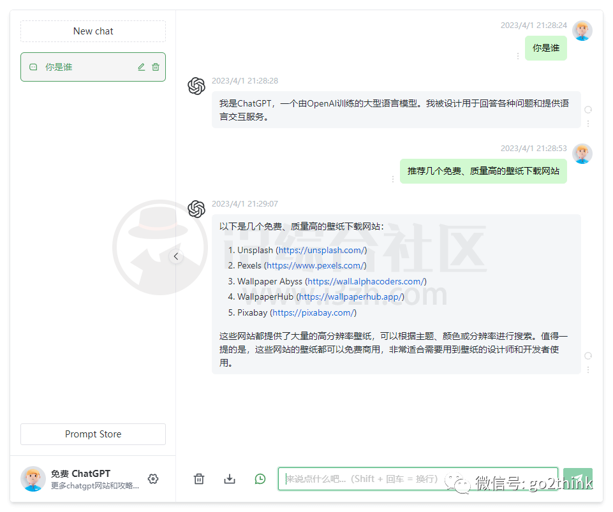Viewport: 613px width, 512px height.
Task: Click the ChatGPT logo at 21:29:07
Action: (x=196, y=209)
